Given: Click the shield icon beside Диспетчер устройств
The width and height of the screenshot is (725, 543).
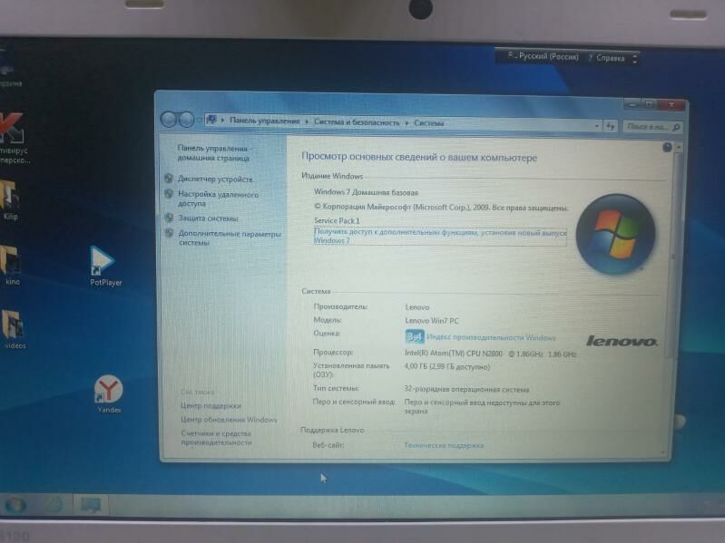Looking at the screenshot, I should [169, 179].
